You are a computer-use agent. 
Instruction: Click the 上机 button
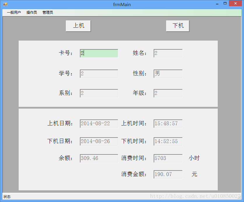pos(78,26)
